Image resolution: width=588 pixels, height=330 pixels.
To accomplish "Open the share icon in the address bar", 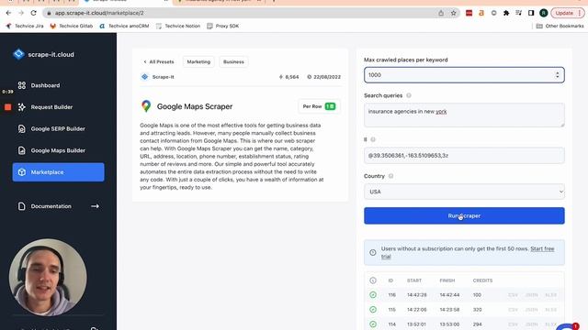I will click(x=441, y=13).
